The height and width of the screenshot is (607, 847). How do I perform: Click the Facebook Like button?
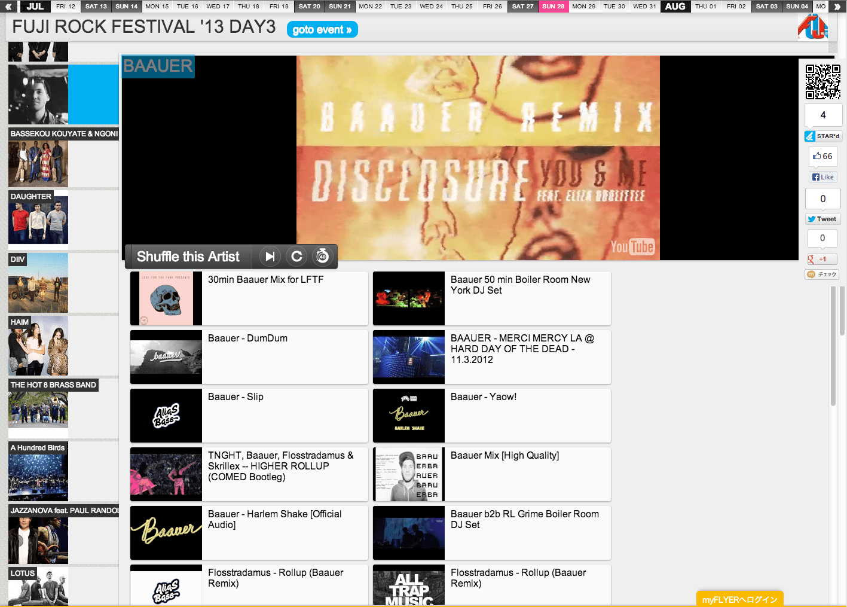click(x=823, y=177)
